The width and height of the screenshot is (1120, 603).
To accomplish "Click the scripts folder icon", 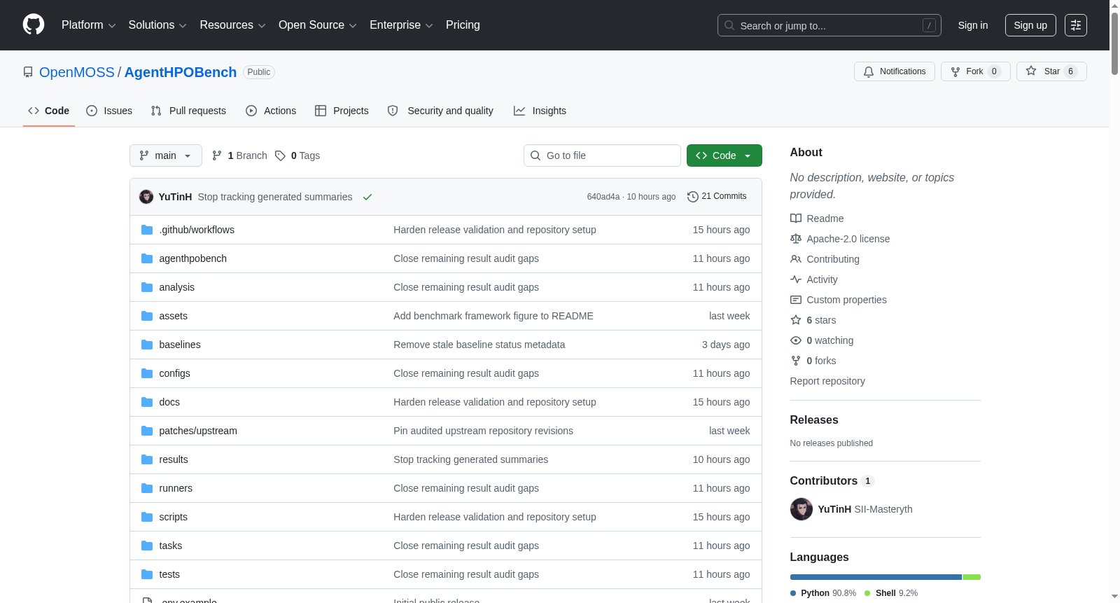I will tap(147, 517).
